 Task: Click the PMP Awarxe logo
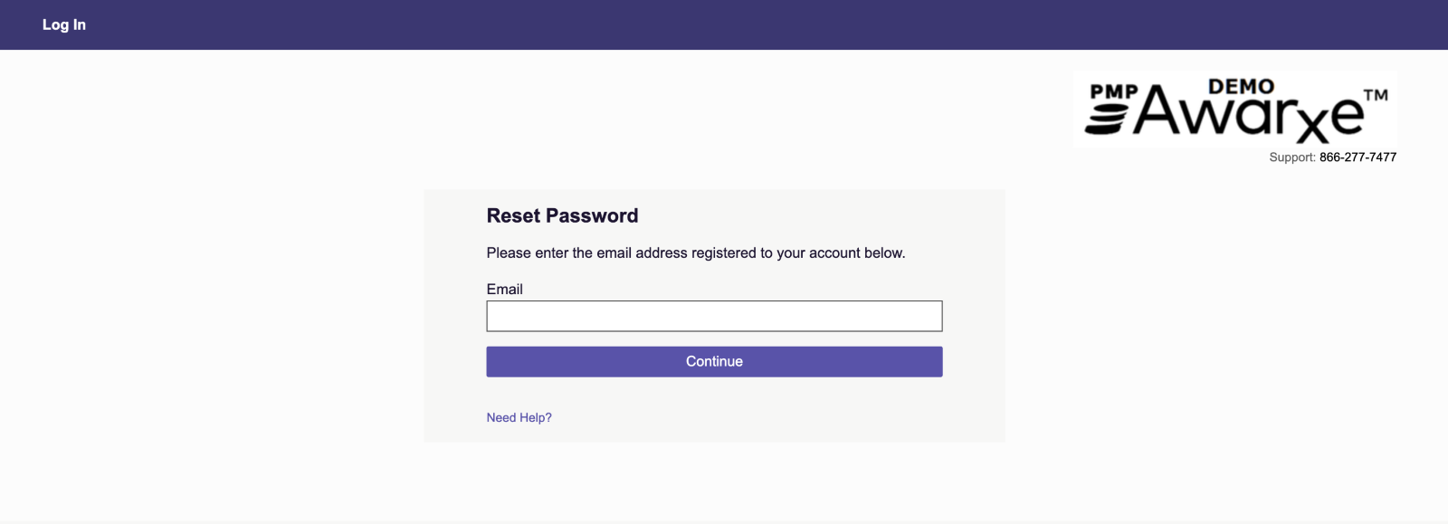tap(1235, 109)
